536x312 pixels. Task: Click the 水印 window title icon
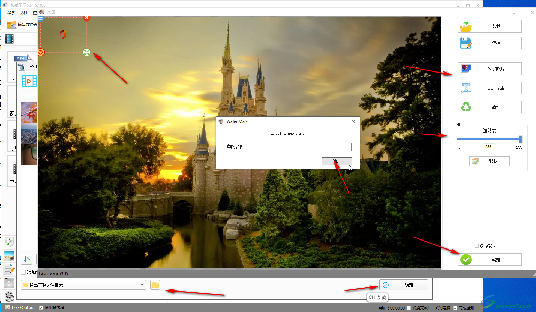42,12
